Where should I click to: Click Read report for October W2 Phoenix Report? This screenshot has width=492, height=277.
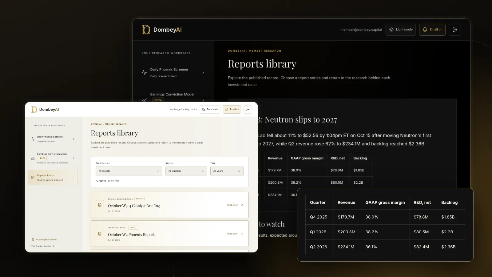click(235, 234)
